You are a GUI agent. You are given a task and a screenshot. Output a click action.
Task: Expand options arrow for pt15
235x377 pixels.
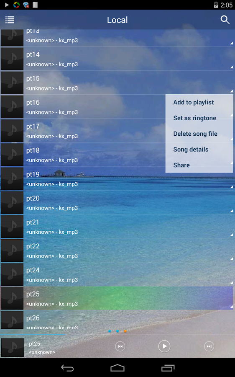tap(231, 91)
